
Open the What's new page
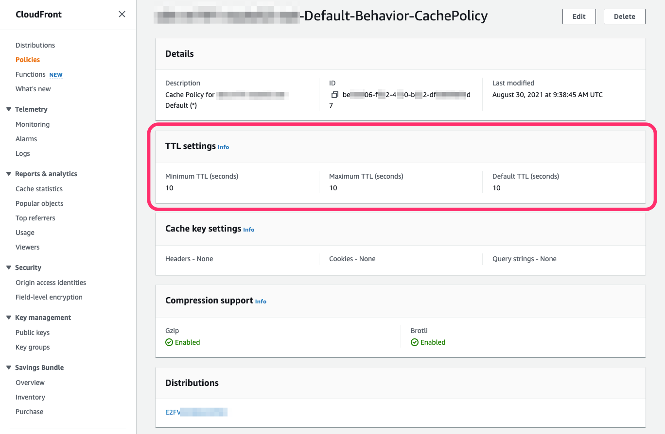pos(33,89)
